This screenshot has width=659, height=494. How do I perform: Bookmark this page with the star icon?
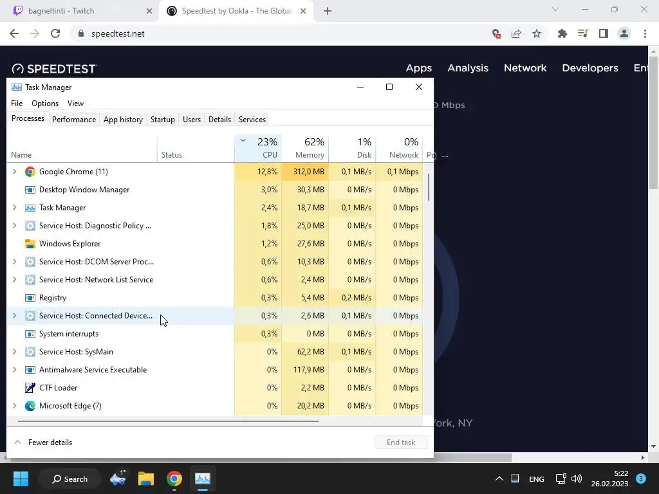pos(537,33)
